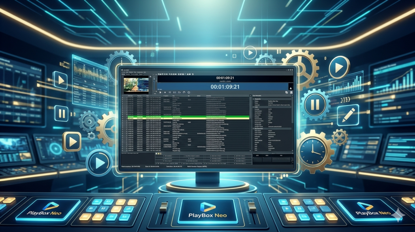Image resolution: width=415 pixels, height=232 pixels.
Task: Click the round record dot beside Play
Action: pos(165,92)
